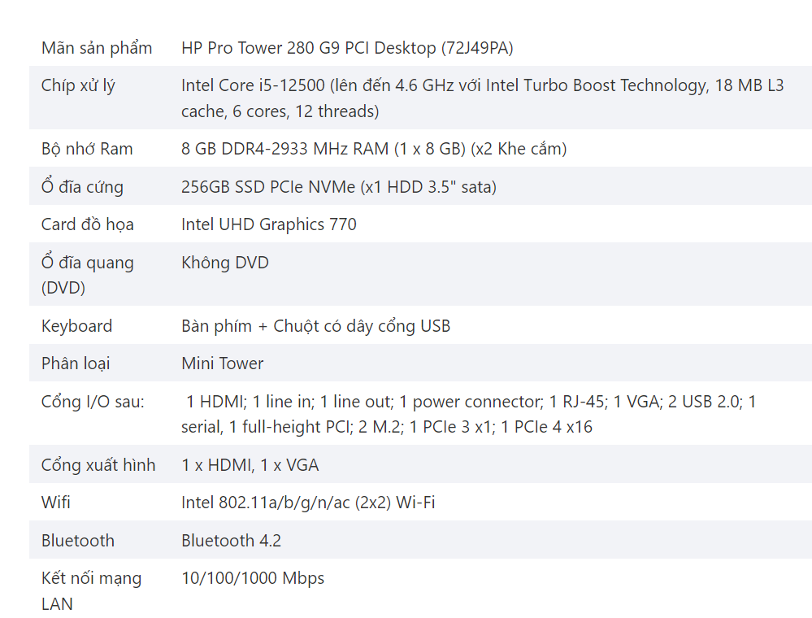Select the Mã sản phẩm label
Screen dimensions: 812x618
[x=97, y=48]
